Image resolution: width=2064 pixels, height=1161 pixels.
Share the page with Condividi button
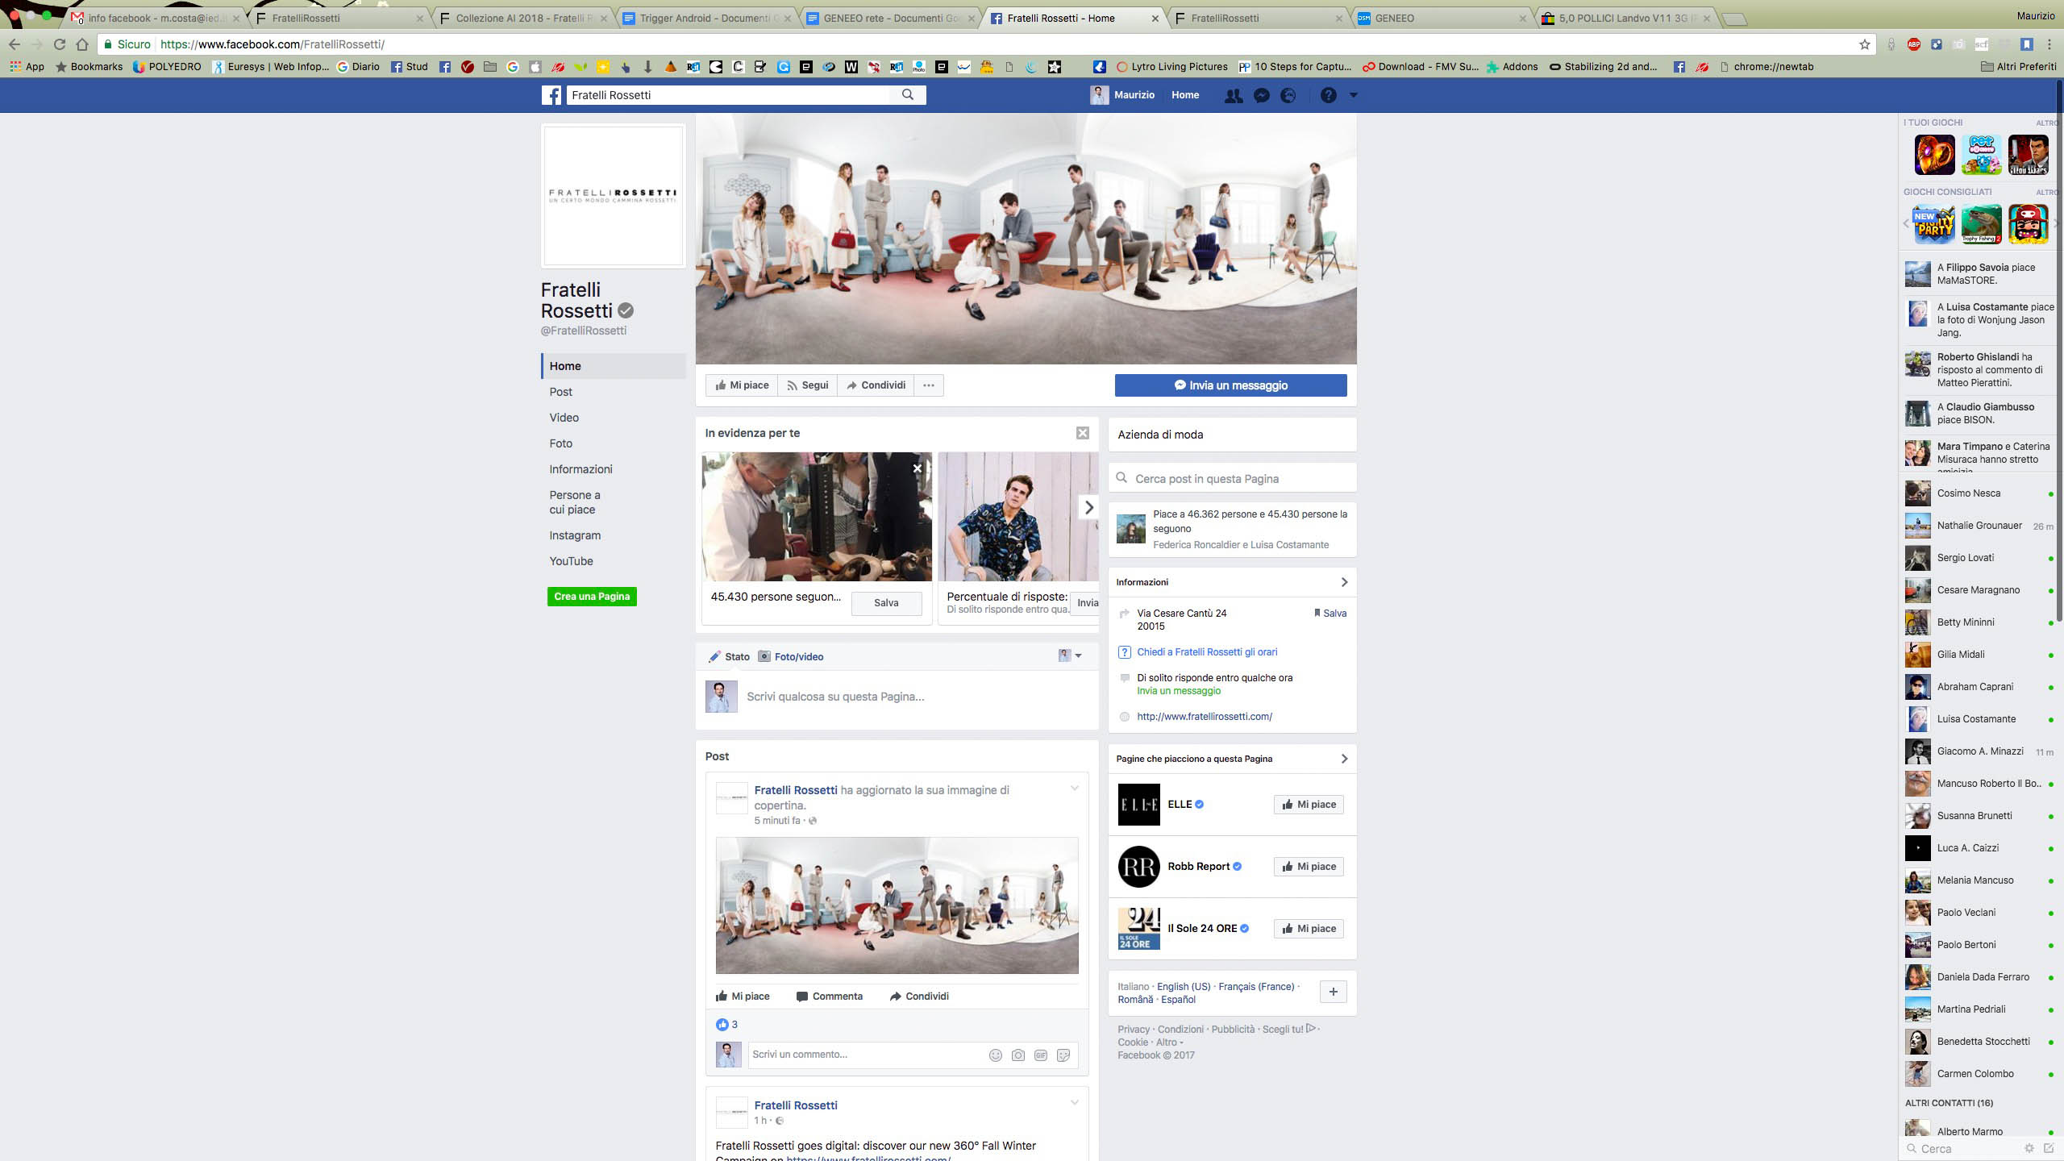876,385
